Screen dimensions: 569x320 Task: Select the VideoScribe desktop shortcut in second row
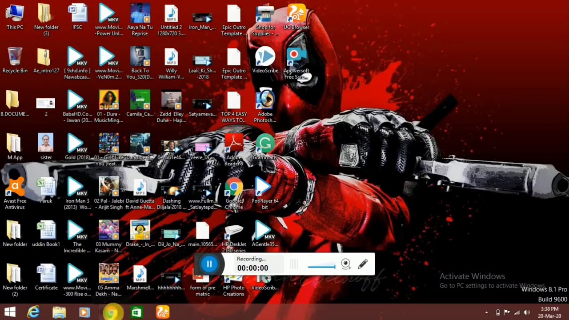coord(265,60)
